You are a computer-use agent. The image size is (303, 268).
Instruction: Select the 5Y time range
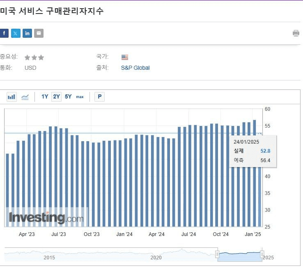coord(68,97)
